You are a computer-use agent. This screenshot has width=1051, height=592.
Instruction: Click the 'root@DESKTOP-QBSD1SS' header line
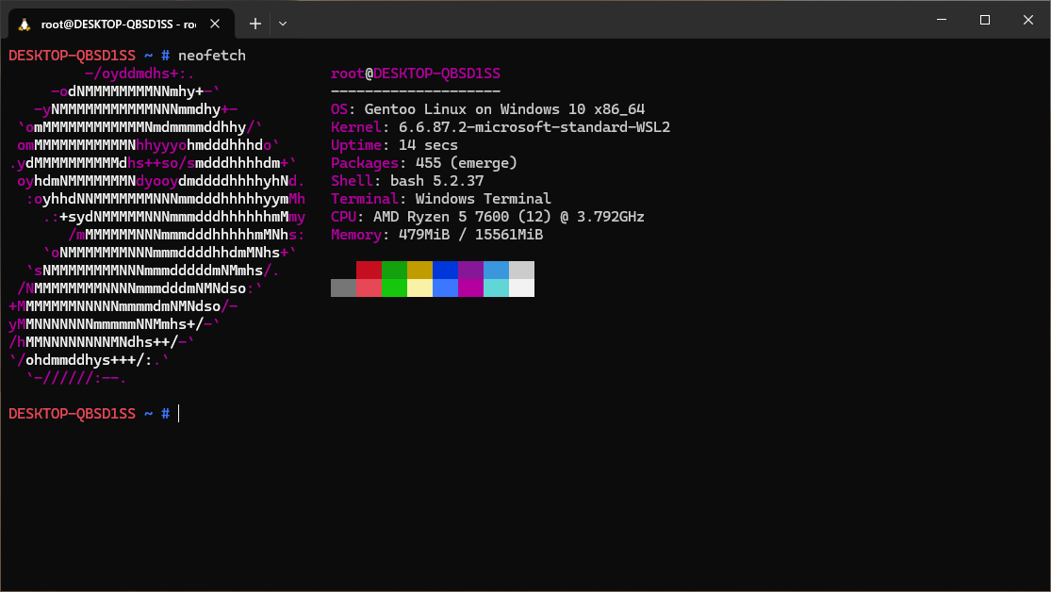tap(416, 74)
